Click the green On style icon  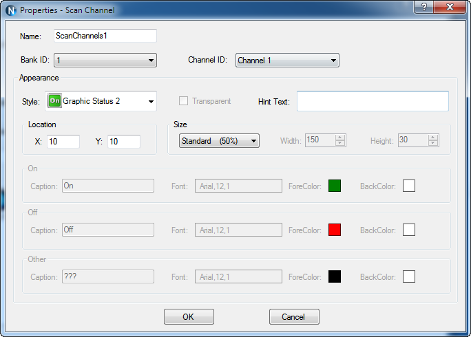54,101
